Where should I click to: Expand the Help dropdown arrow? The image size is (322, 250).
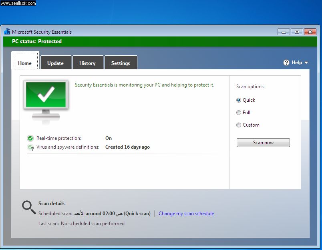[306, 63]
